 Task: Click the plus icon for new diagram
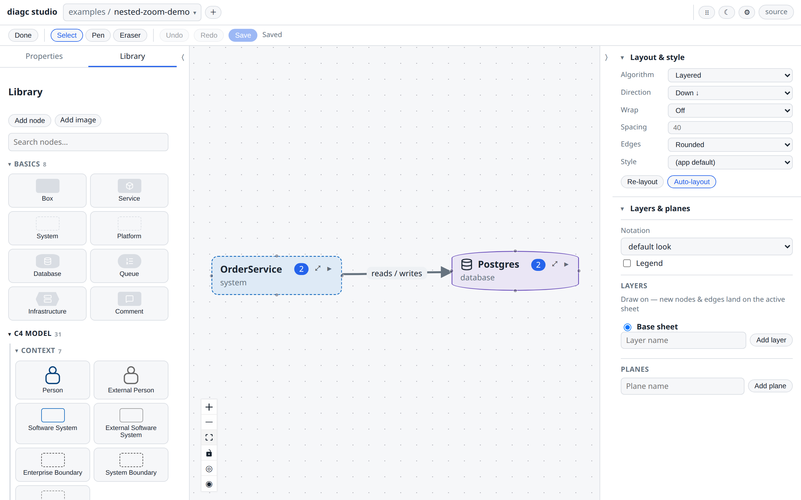pos(213,12)
